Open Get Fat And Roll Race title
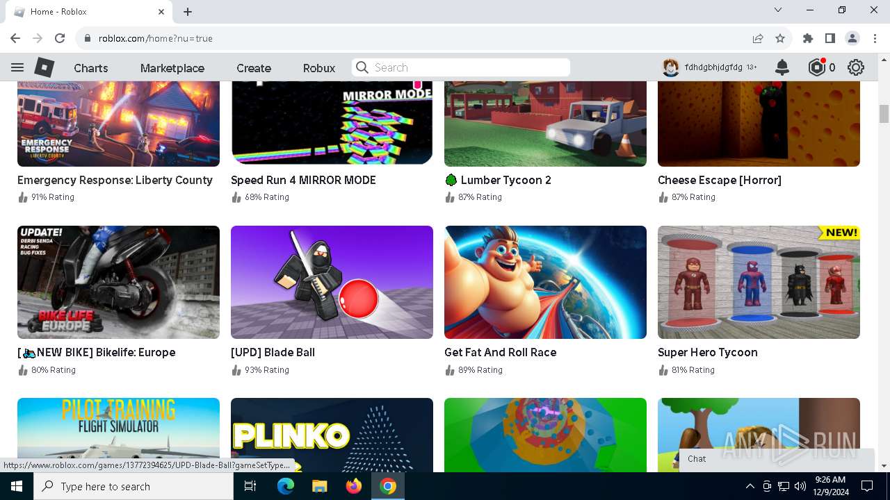Viewport: 890px width, 500px height. [x=500, y=352]
